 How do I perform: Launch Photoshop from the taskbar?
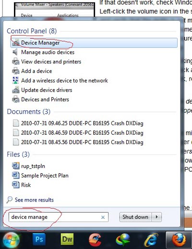tap(39, 239)
